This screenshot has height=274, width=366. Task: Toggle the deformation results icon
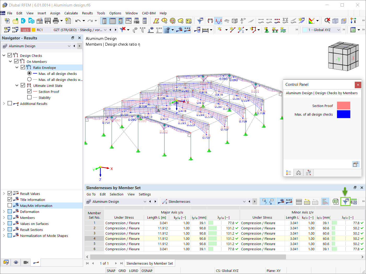pyautogui.click(x=218, y=21)
